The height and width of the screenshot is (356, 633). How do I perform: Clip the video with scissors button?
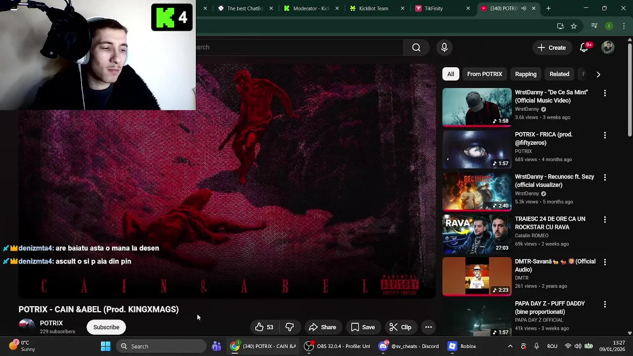tap(400, 327)
